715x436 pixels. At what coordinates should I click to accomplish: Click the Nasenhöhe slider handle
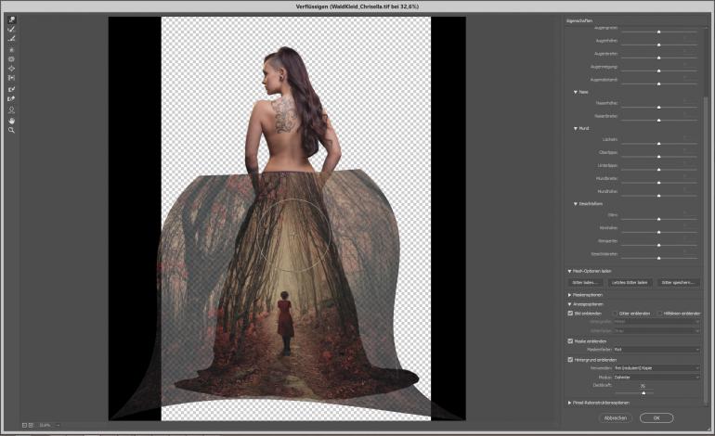658,107
